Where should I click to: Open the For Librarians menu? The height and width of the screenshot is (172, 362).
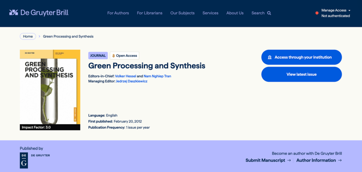(149, 13)
